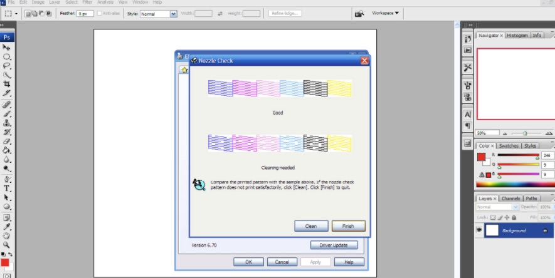
Task: Select the Eyedropper tool
Action: 6,227
